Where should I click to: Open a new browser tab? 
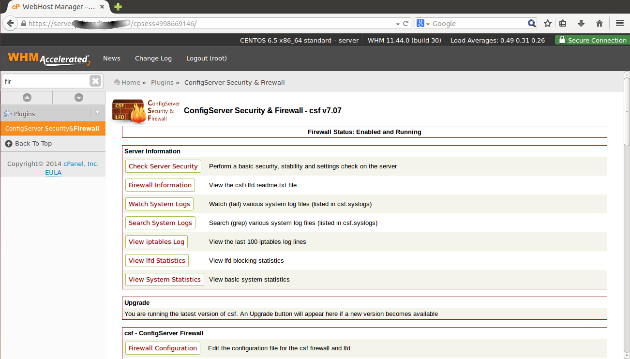pos(118,7)
